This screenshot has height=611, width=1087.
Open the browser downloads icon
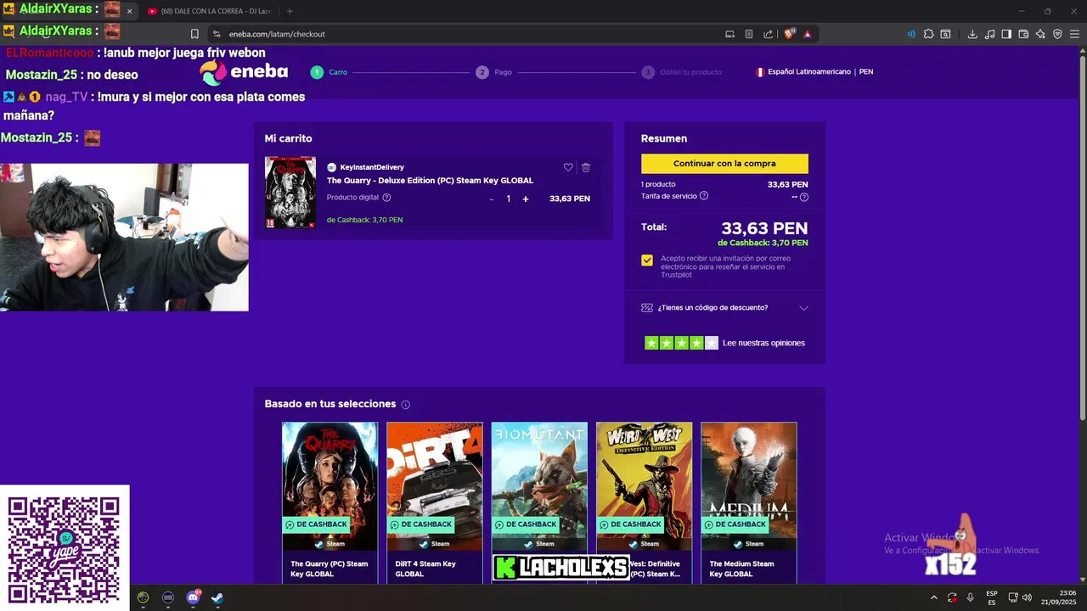972,34
